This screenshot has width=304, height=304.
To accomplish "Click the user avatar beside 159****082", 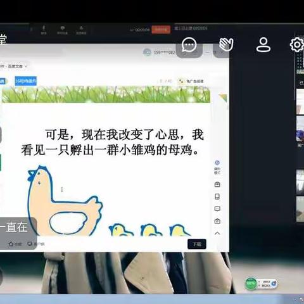I will coord(147,52).
